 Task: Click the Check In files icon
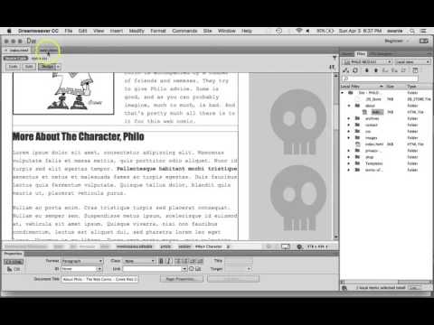[394, 70]
